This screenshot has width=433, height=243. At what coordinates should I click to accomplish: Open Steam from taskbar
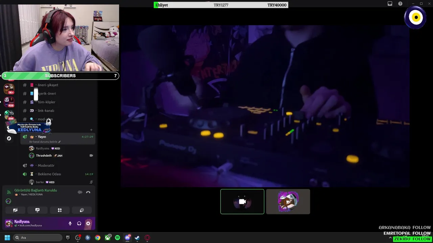click(x=137, y=238)
